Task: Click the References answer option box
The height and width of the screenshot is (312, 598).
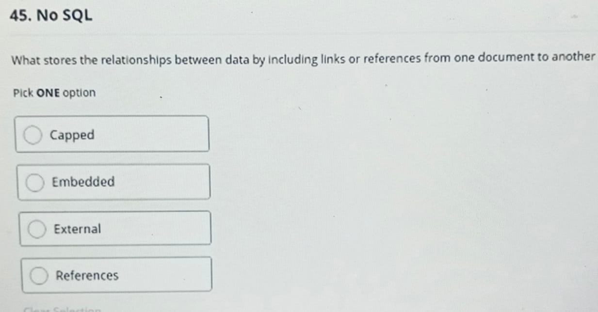Action: coord(116,274)
